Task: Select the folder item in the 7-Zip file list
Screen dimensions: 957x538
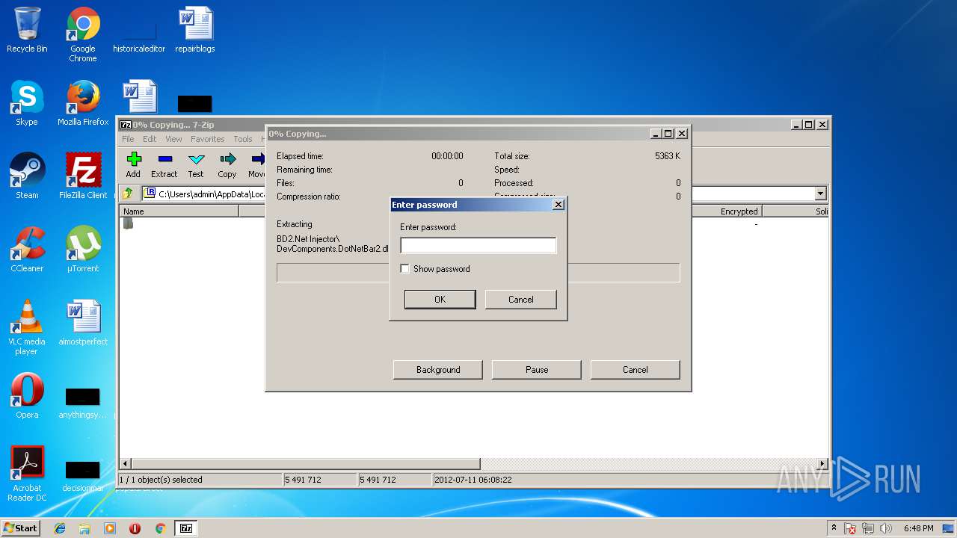Action: 129,223
